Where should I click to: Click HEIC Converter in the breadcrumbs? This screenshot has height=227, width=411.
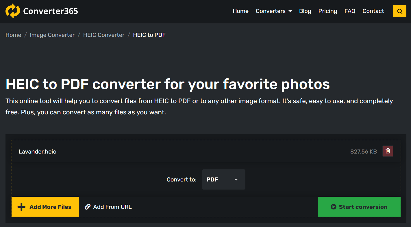pos(103,35)
